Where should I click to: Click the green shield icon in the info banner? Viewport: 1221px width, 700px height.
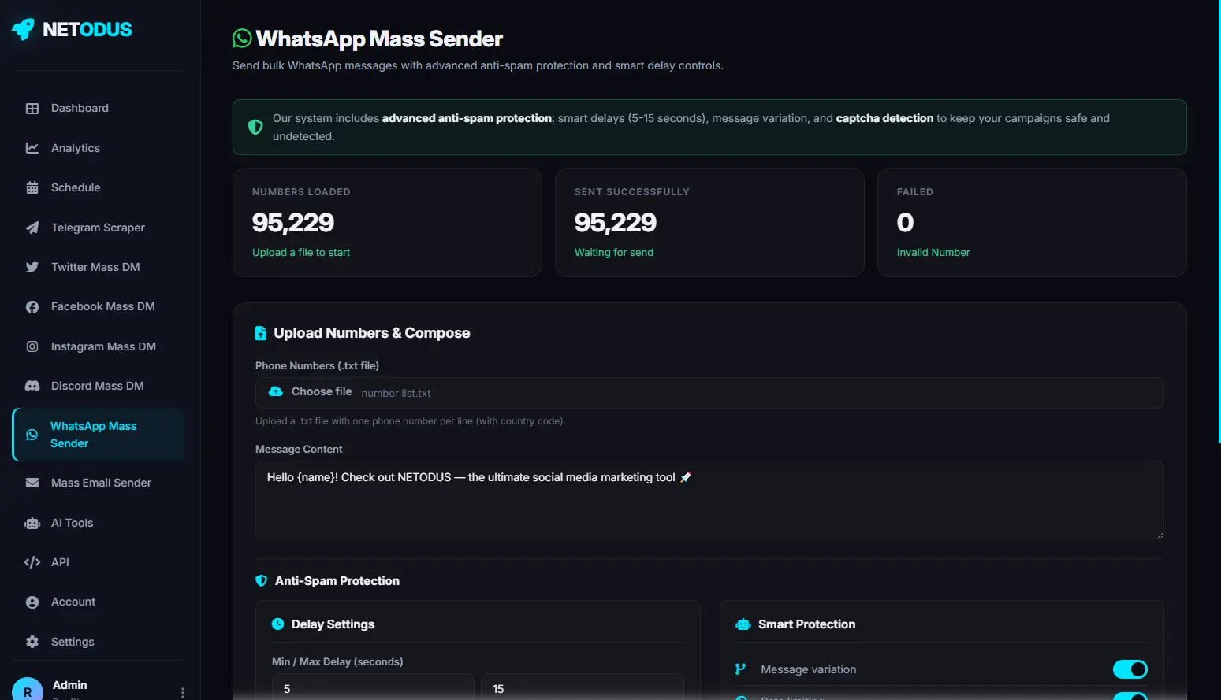(255, 127)
